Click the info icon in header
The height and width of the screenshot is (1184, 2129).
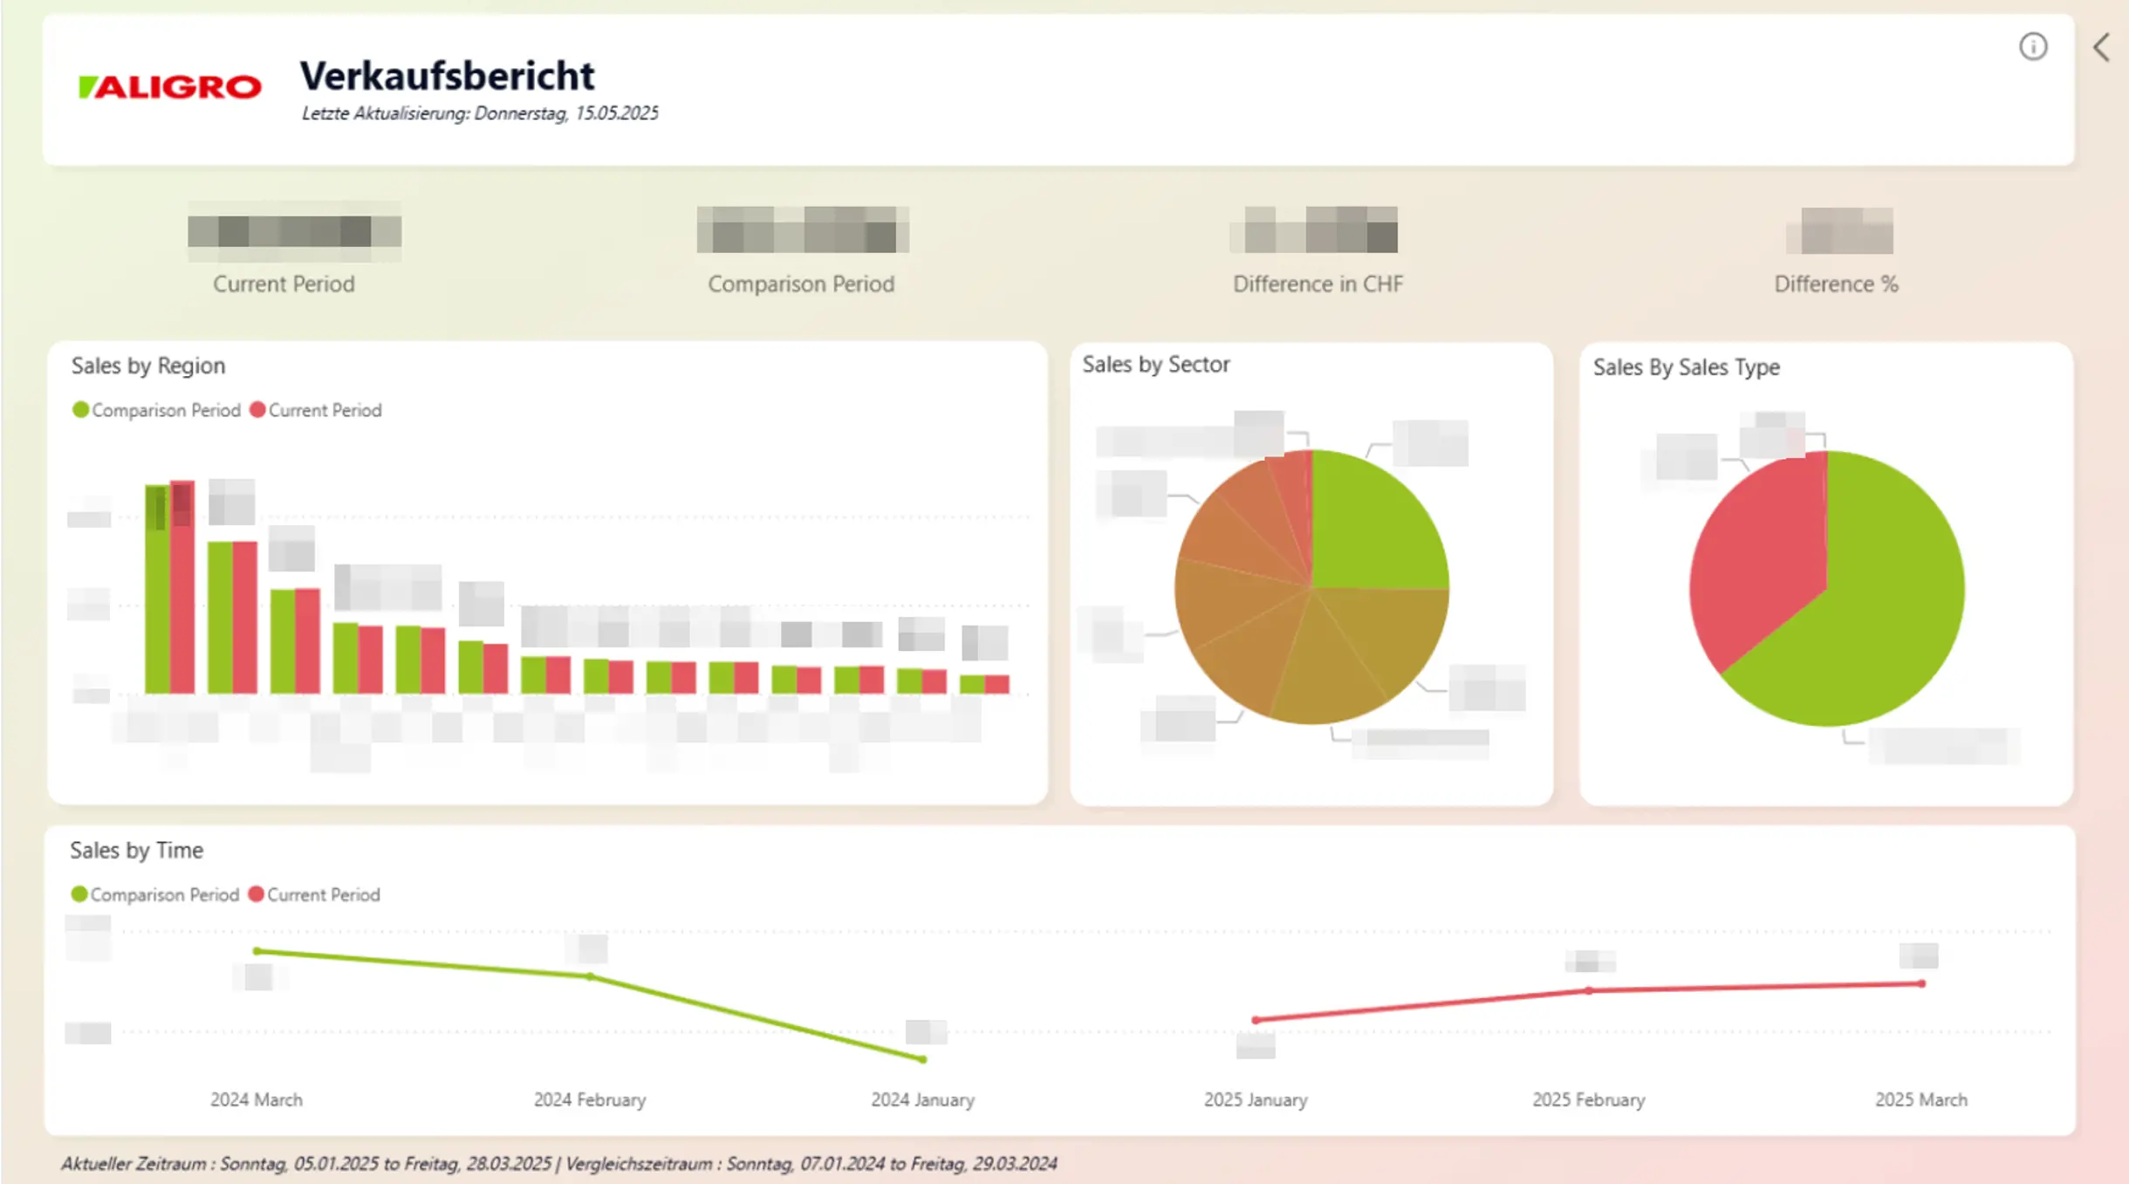[2032, 46]
